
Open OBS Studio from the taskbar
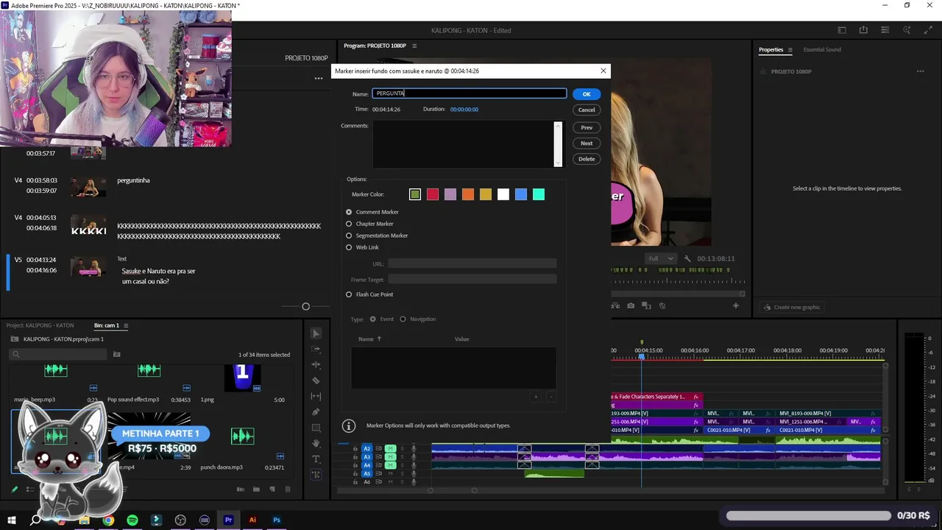(180, 520)
